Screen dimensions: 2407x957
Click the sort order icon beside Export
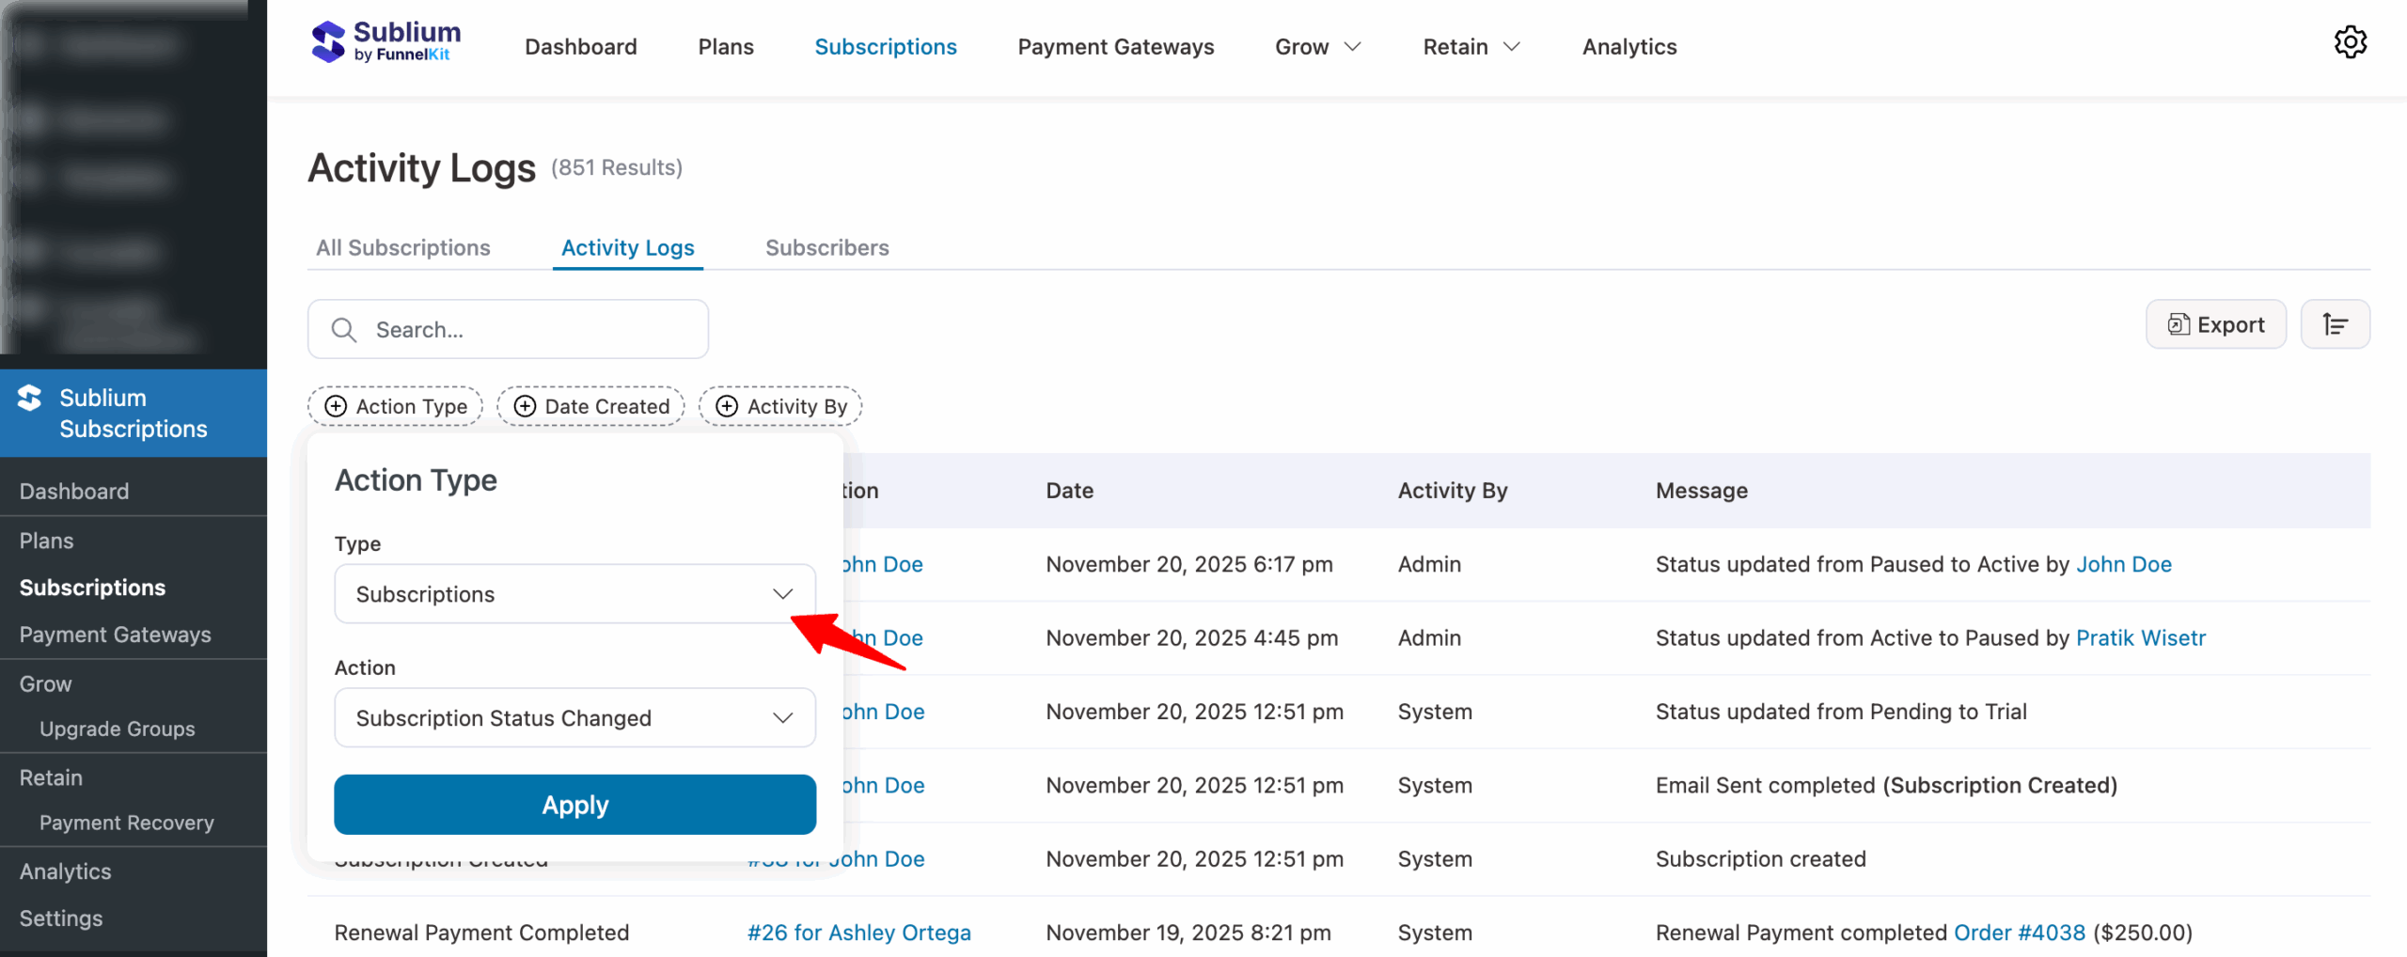pos(2336,324)
